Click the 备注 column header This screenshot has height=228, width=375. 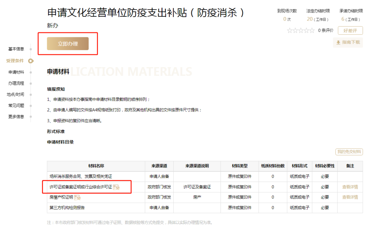[350, 166]
